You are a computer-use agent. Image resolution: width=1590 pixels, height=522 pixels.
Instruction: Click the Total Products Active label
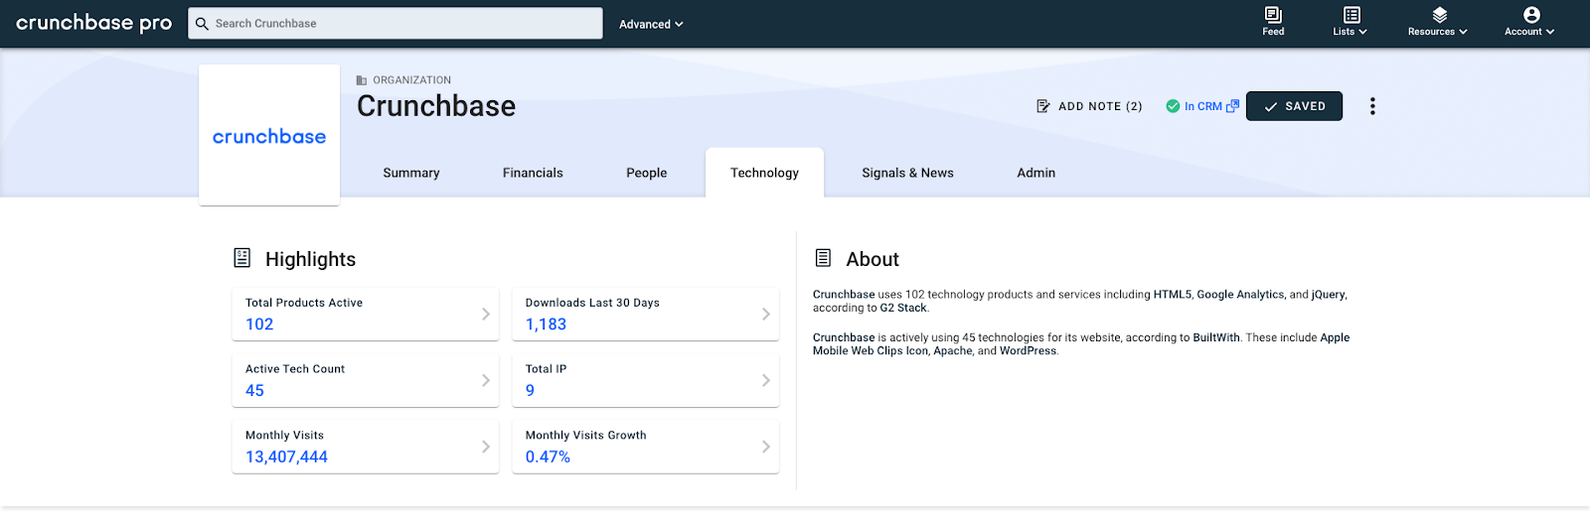pos(304,303)
